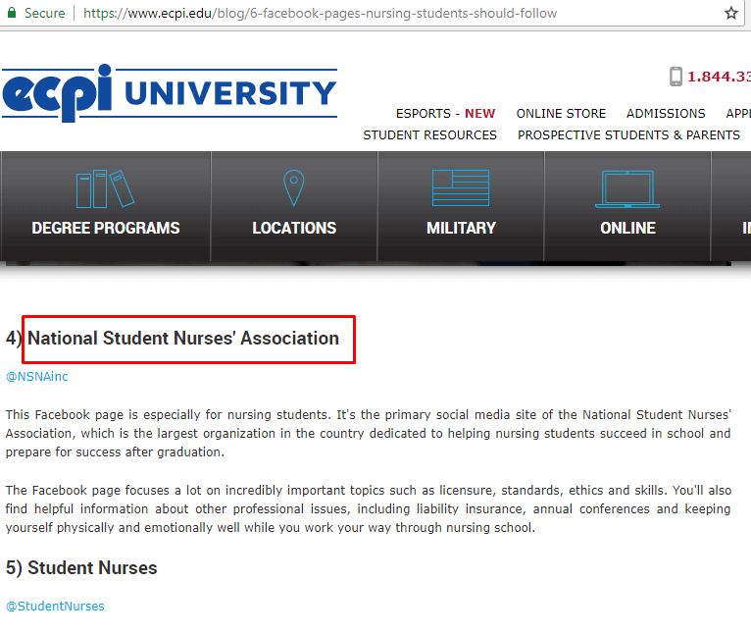Click the phone icon beside the number
The width and height of the screenshot is (751, 636).
click(676, 77)
